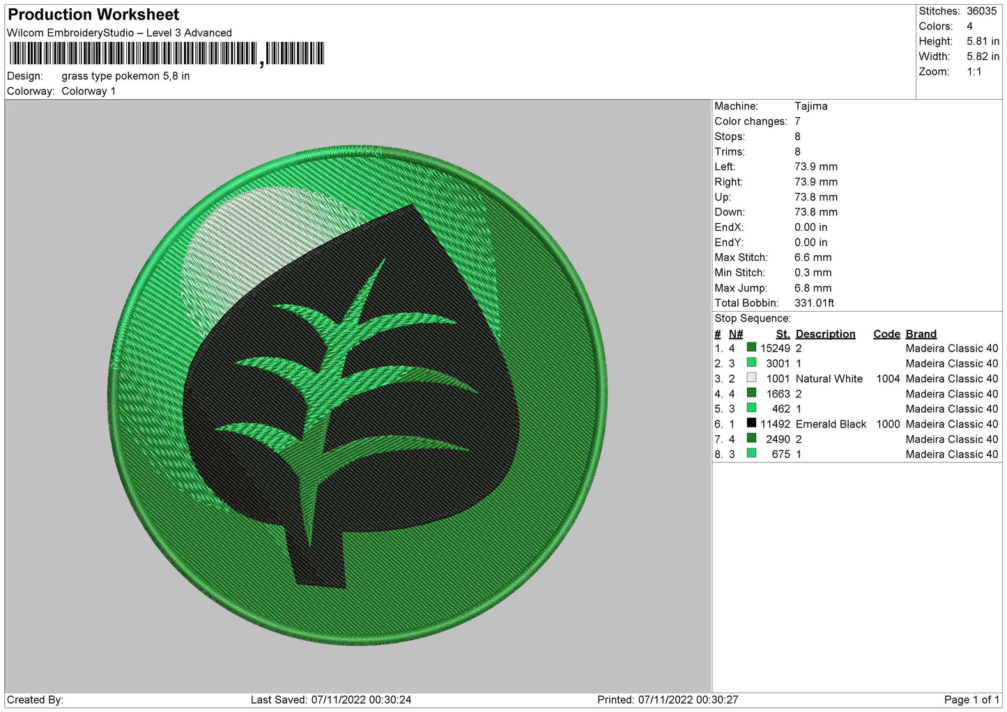
Task: Click the 'Description' column header
Action: [x=825, y=334]
